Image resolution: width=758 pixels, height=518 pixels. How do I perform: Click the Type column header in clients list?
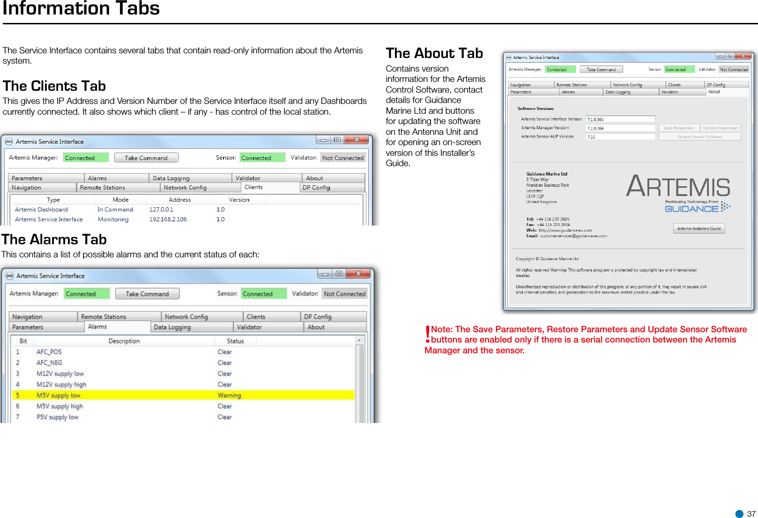pos(53,200)
